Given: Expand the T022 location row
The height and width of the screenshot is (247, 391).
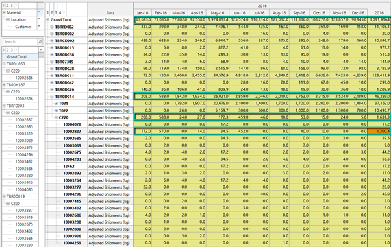Looking at the screenshot, I should click(56, 110).
